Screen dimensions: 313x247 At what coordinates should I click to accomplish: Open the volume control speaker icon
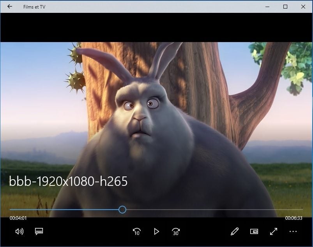point(19,231)
